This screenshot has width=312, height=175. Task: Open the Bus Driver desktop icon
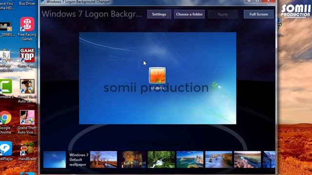27,3
